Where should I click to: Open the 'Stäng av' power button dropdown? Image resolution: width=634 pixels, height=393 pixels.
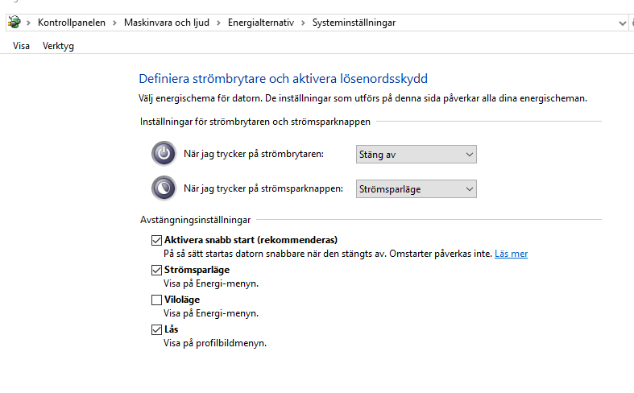click(x=416, y=155)
